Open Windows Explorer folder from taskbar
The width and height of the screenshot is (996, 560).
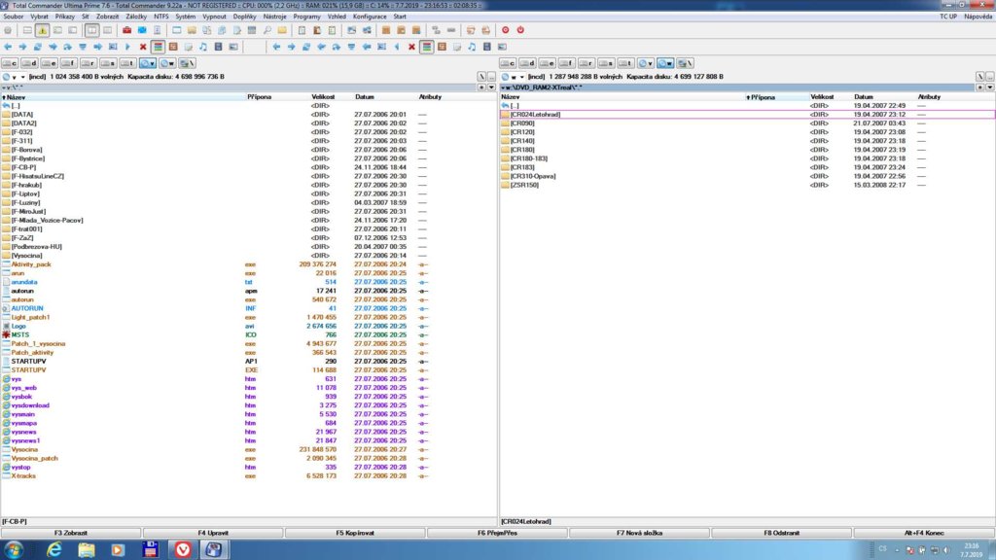point(87,549)
